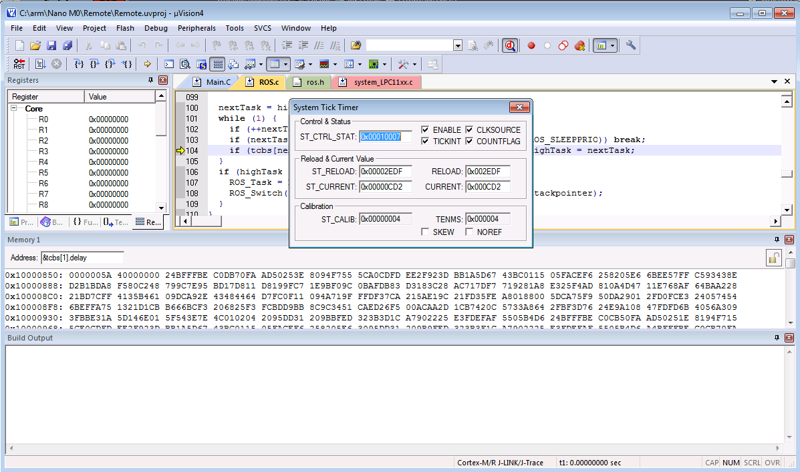Expand the Toolbox dropdown arrow
800x472 pixels.
414,64
